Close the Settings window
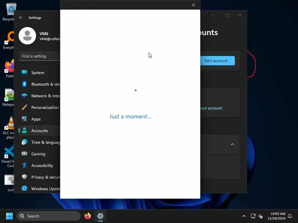This screenshot has height=223, width=298. pos(240,15)
